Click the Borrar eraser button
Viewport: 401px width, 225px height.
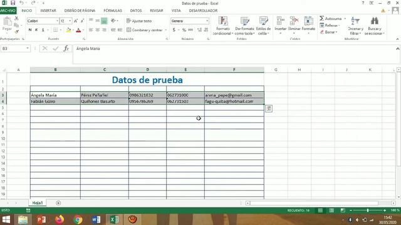point(328,32)
